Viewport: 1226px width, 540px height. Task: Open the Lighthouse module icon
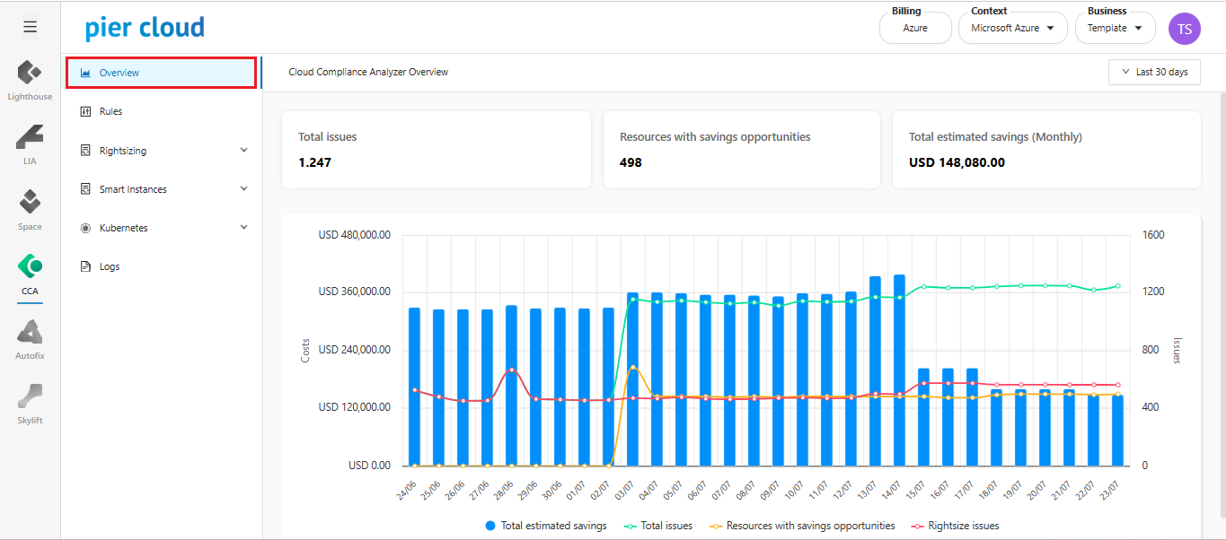tap(30, 74)
